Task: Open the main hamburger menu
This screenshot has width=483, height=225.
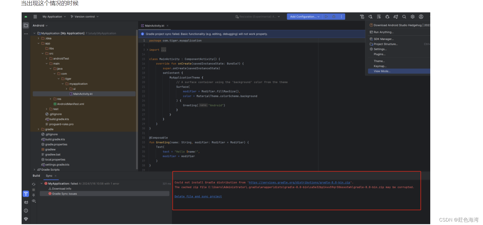Action: point(35,17)
